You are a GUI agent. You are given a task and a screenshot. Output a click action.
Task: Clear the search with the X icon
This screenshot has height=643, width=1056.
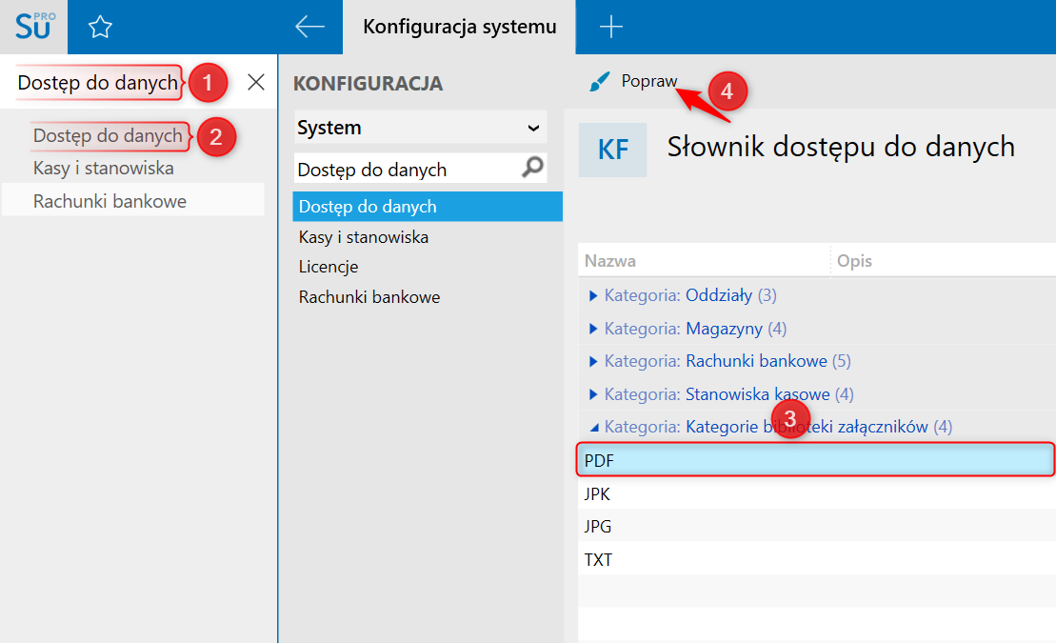click(256, 82)
